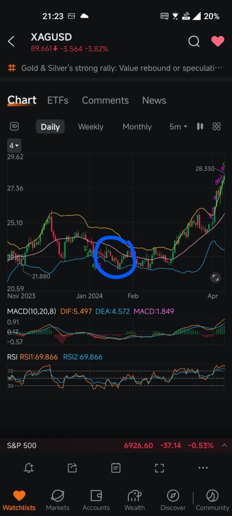This screenshot has height=516, width=232.
Task: Open the notes clipboard icon
Action: (x=116, y=467)
